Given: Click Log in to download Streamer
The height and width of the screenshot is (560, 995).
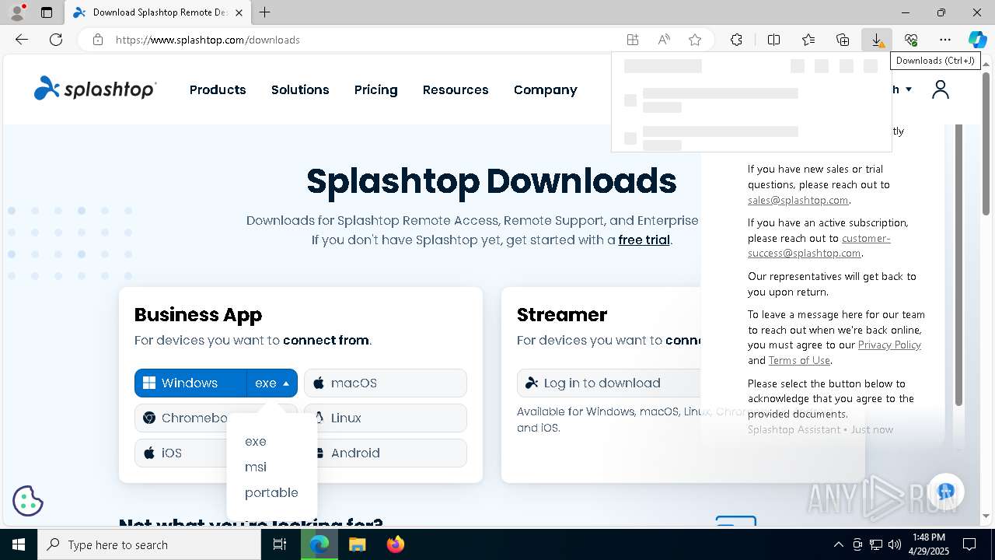Looking at the screenshot, I should [x=609, y=383].
